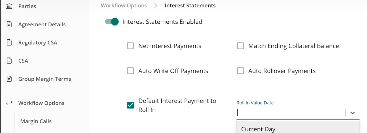Image resolution: width=367 pixels, height=133 pixels.
Task: Check the Net Interest Payments checkbox
Action: 130,46
